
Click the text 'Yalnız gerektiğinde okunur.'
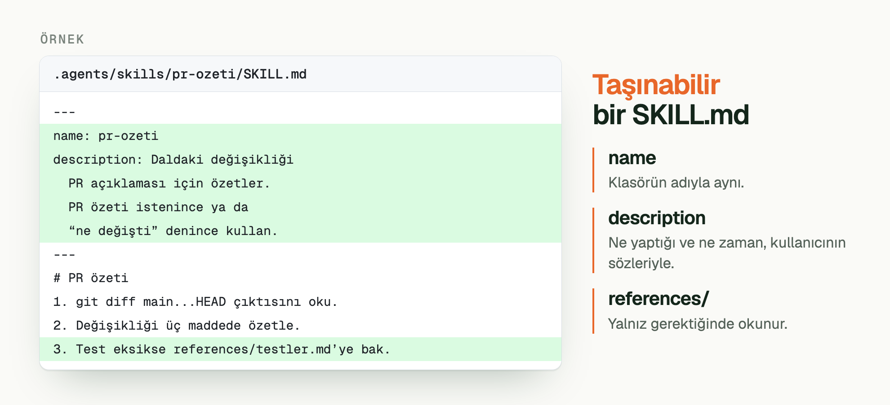click(x=698, y=324)
